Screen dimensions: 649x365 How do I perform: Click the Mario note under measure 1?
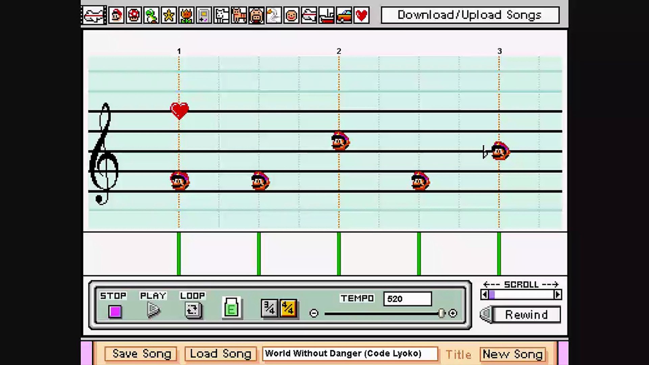pyautogui.click(x=179, y=181)
